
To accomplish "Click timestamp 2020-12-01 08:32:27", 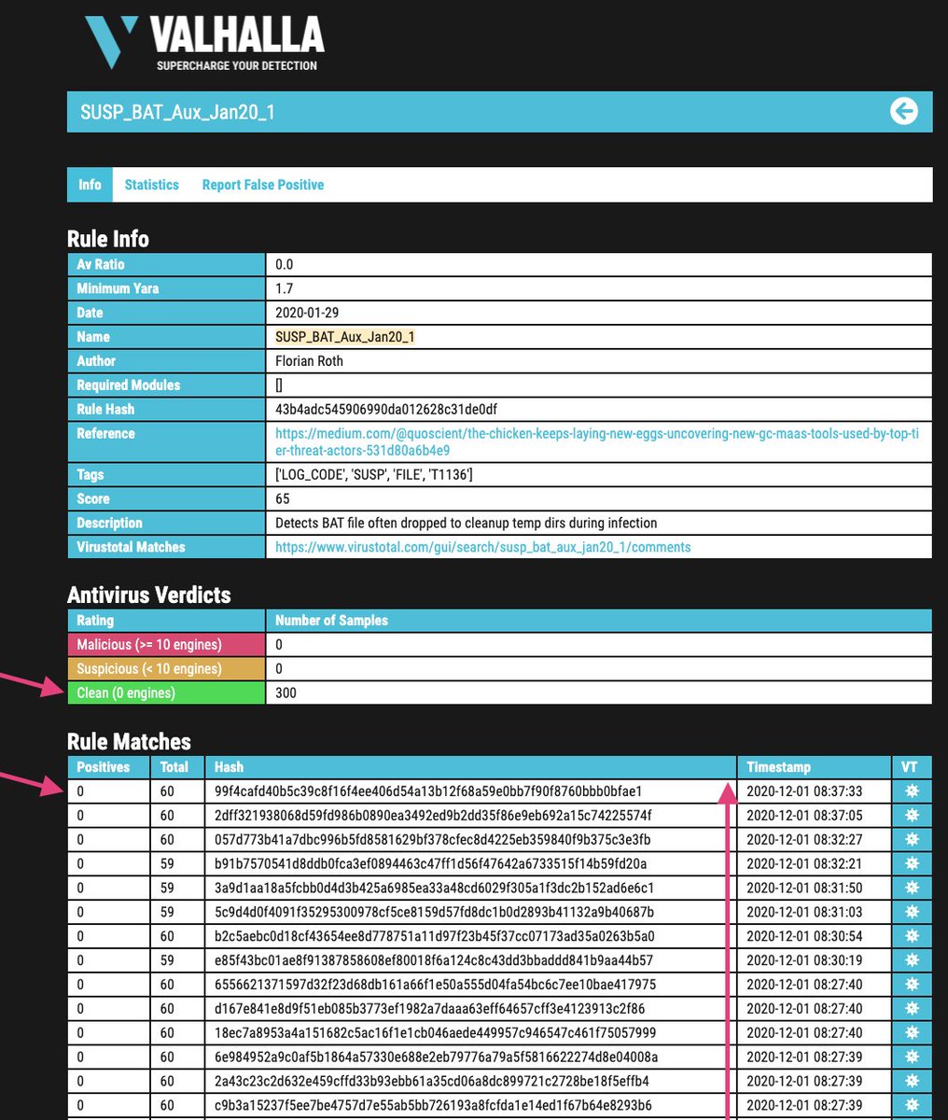I will (804, 840).
